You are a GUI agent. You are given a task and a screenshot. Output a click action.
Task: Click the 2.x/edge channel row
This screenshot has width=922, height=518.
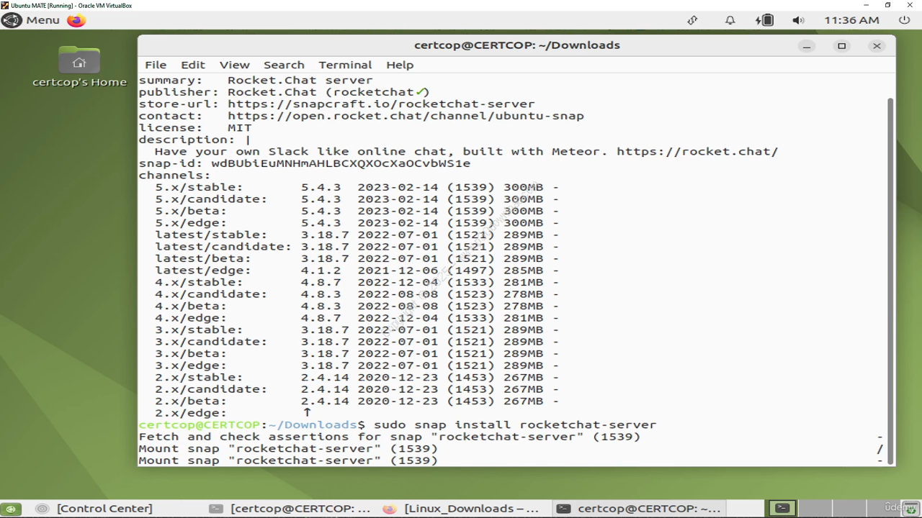point(233,413)
